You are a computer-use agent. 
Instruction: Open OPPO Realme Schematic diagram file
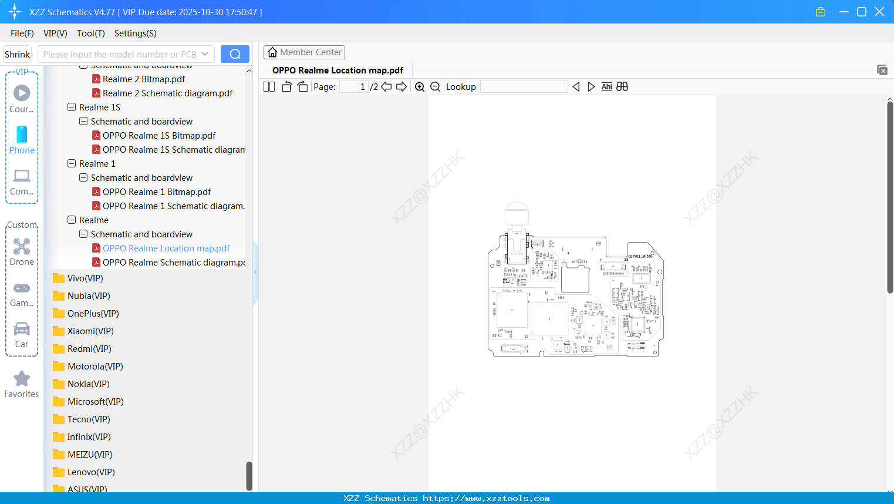[x=168, y=263]
